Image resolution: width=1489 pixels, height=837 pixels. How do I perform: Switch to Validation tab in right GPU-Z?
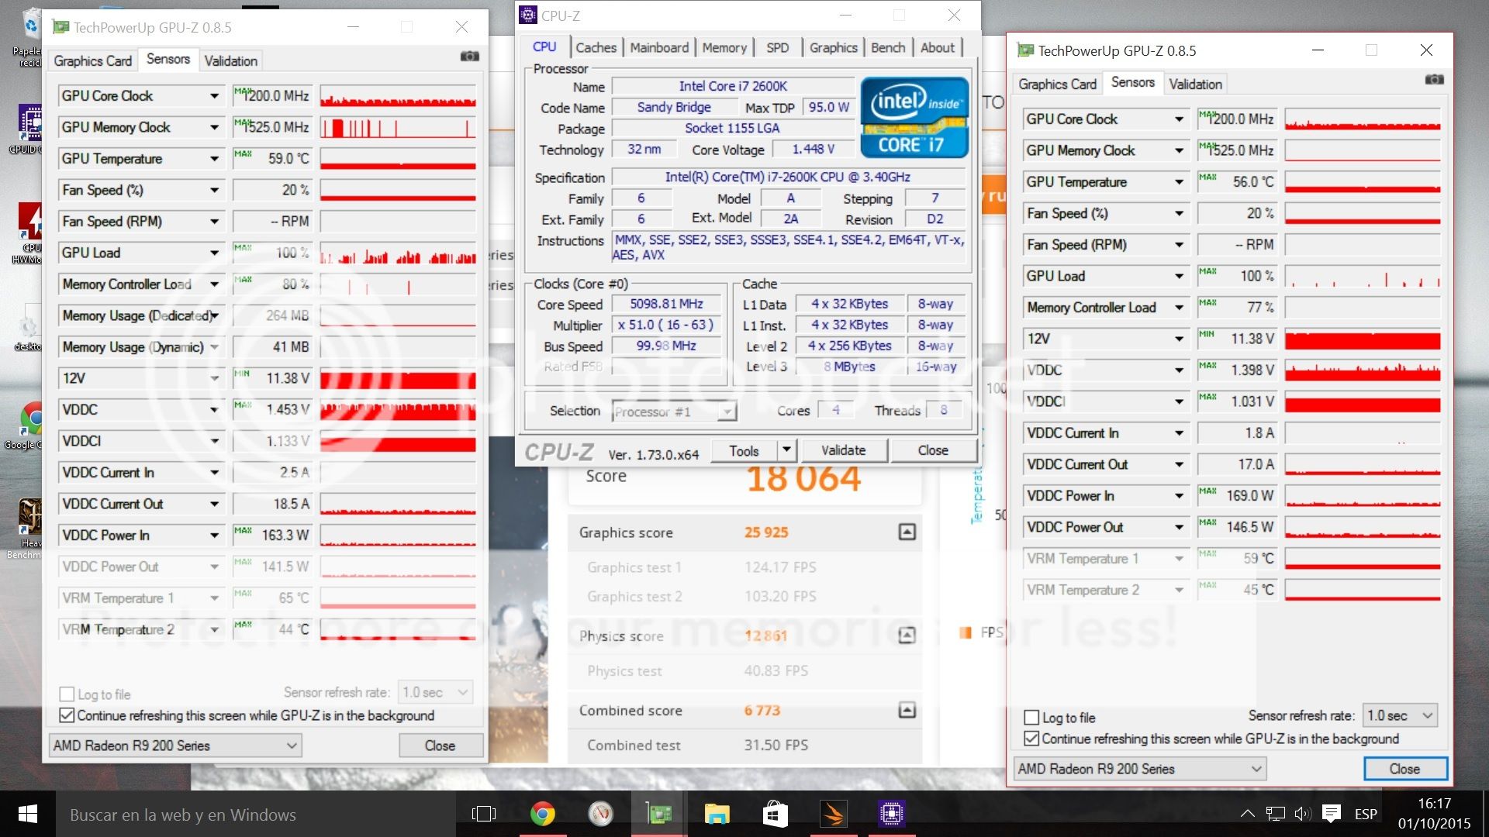pyautogui.click(x=1195, y=84)
